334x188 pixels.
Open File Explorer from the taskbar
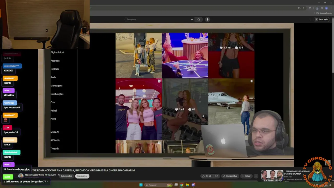[187, 185]
